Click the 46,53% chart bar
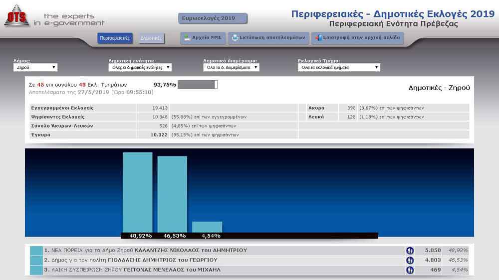499x280 pixels. (172, 194)
